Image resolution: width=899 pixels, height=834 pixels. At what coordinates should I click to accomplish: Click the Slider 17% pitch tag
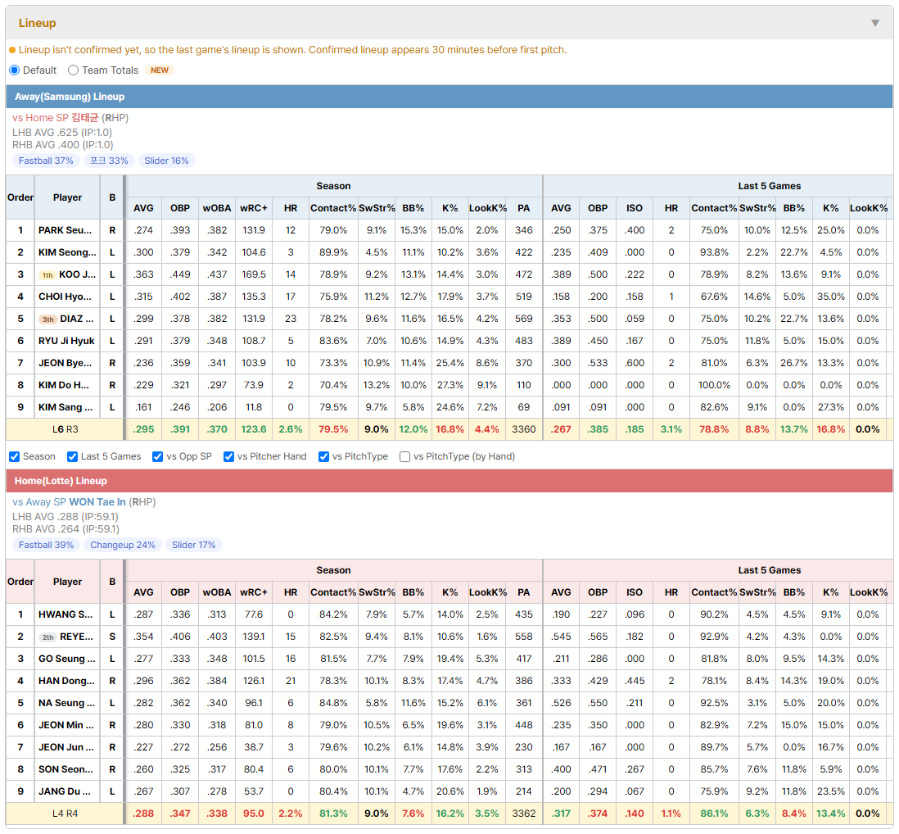194,545
